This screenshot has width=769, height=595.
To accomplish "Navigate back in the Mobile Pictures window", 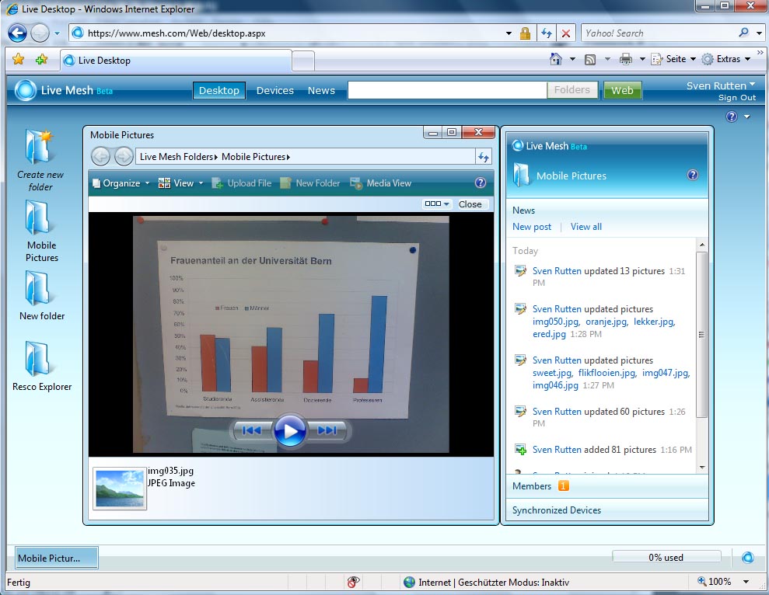I will (100, 157).
